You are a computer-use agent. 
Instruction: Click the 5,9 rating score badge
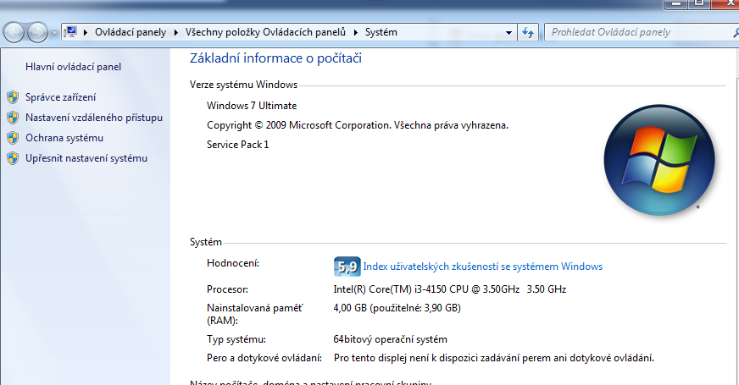[347, 267]
